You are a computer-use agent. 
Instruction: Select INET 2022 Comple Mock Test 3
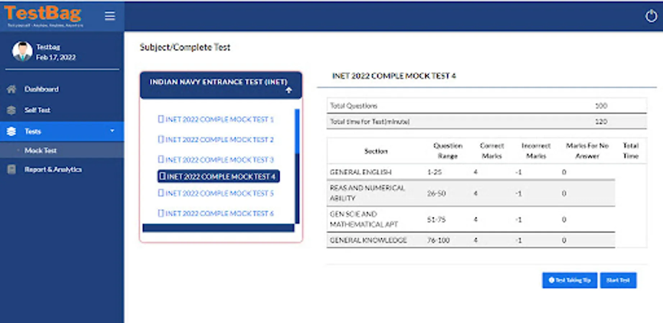tap(219, 159)
